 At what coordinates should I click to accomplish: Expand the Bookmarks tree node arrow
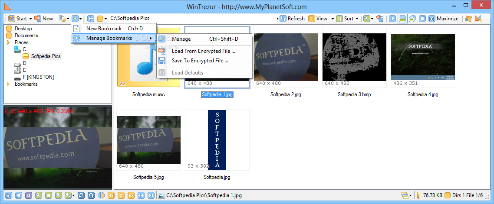pos(8,84)
